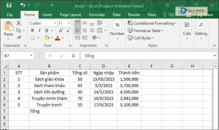Apply red font color

tap(58, 38)
